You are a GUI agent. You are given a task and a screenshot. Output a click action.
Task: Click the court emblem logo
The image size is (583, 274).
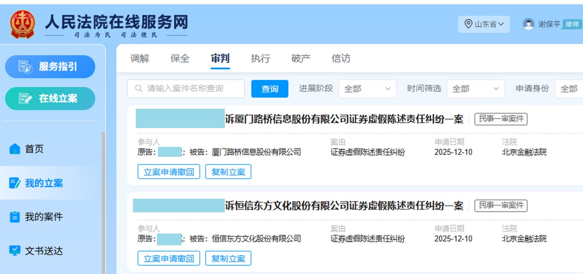pos(22,24)
